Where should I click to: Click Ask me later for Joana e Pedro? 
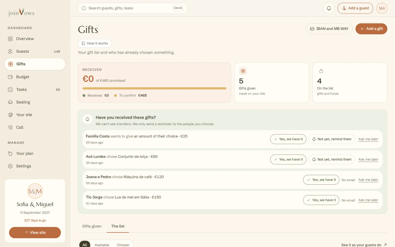point(368,180)
